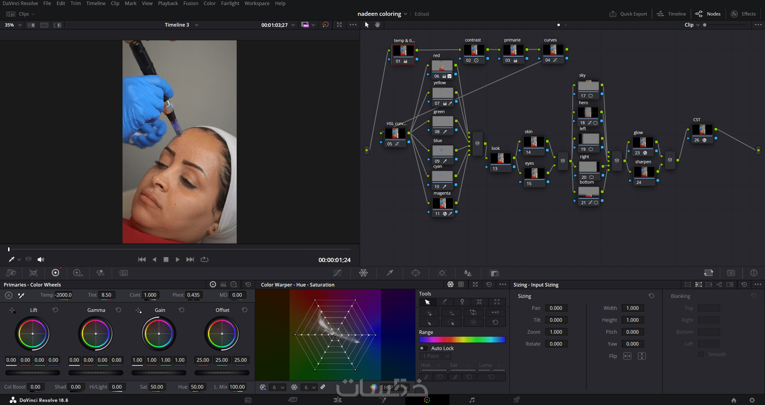765x405 pixels.
Task: Open the Playback menu
Action: (x=168, y=3)
